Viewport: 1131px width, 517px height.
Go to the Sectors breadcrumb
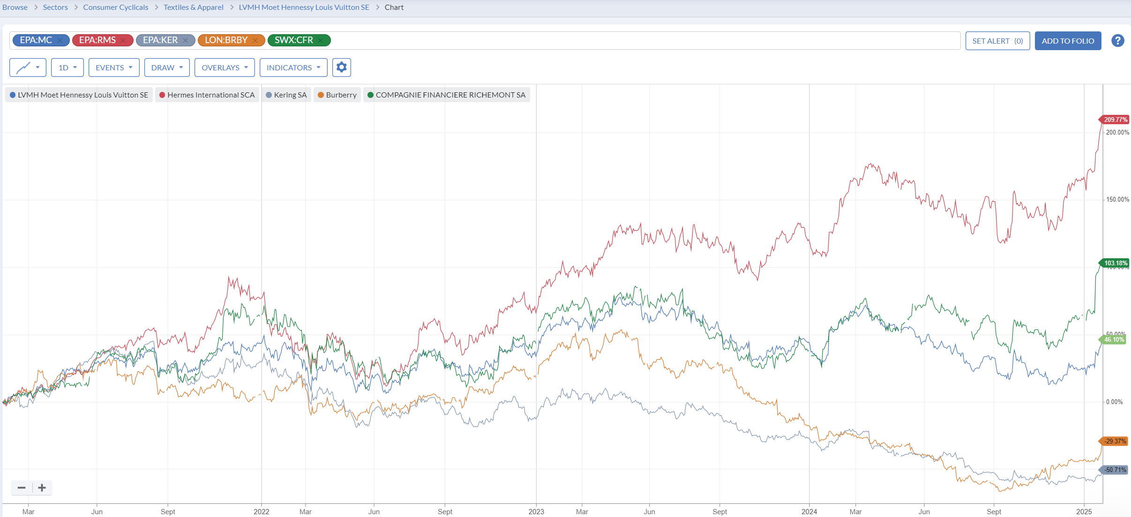(55, 7)
